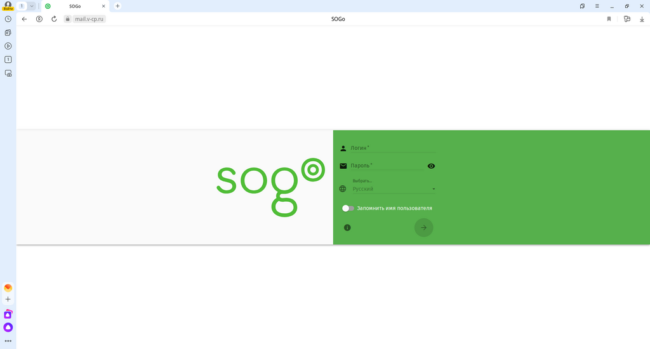This screenshot has width=650, height=349.
Task: Open the browser main menu
Action: point(597,6)
